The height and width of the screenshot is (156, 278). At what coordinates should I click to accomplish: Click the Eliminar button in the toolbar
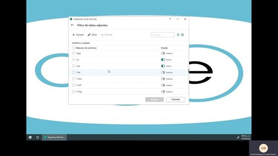point(107,35)
